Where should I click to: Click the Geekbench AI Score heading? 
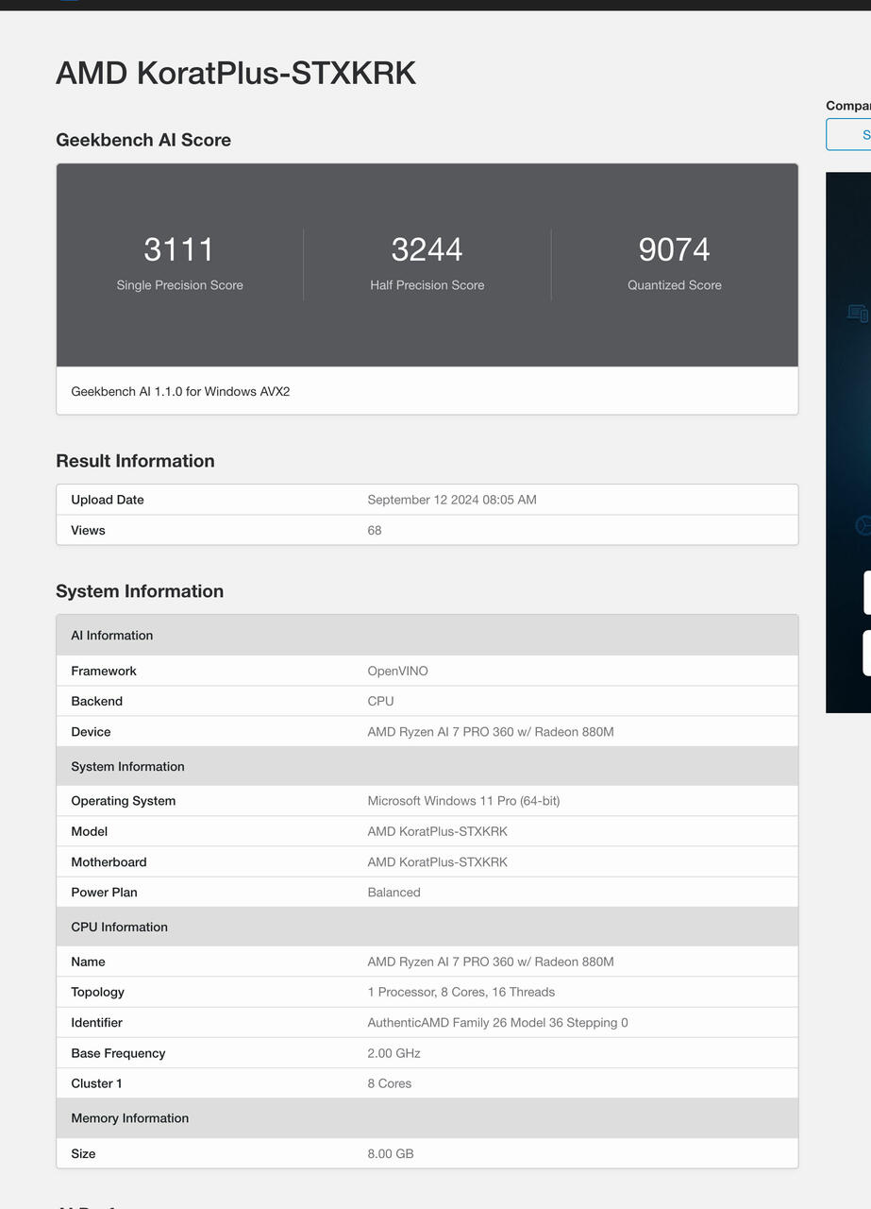143,140
